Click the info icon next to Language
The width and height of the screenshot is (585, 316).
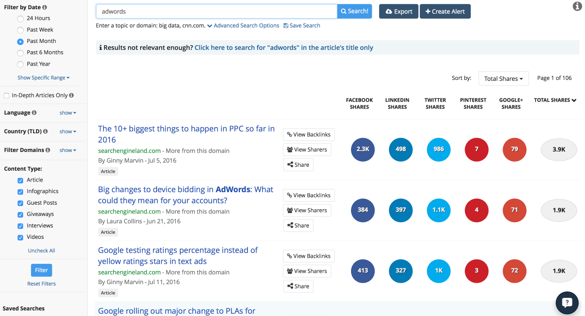[x=34, y=113]
